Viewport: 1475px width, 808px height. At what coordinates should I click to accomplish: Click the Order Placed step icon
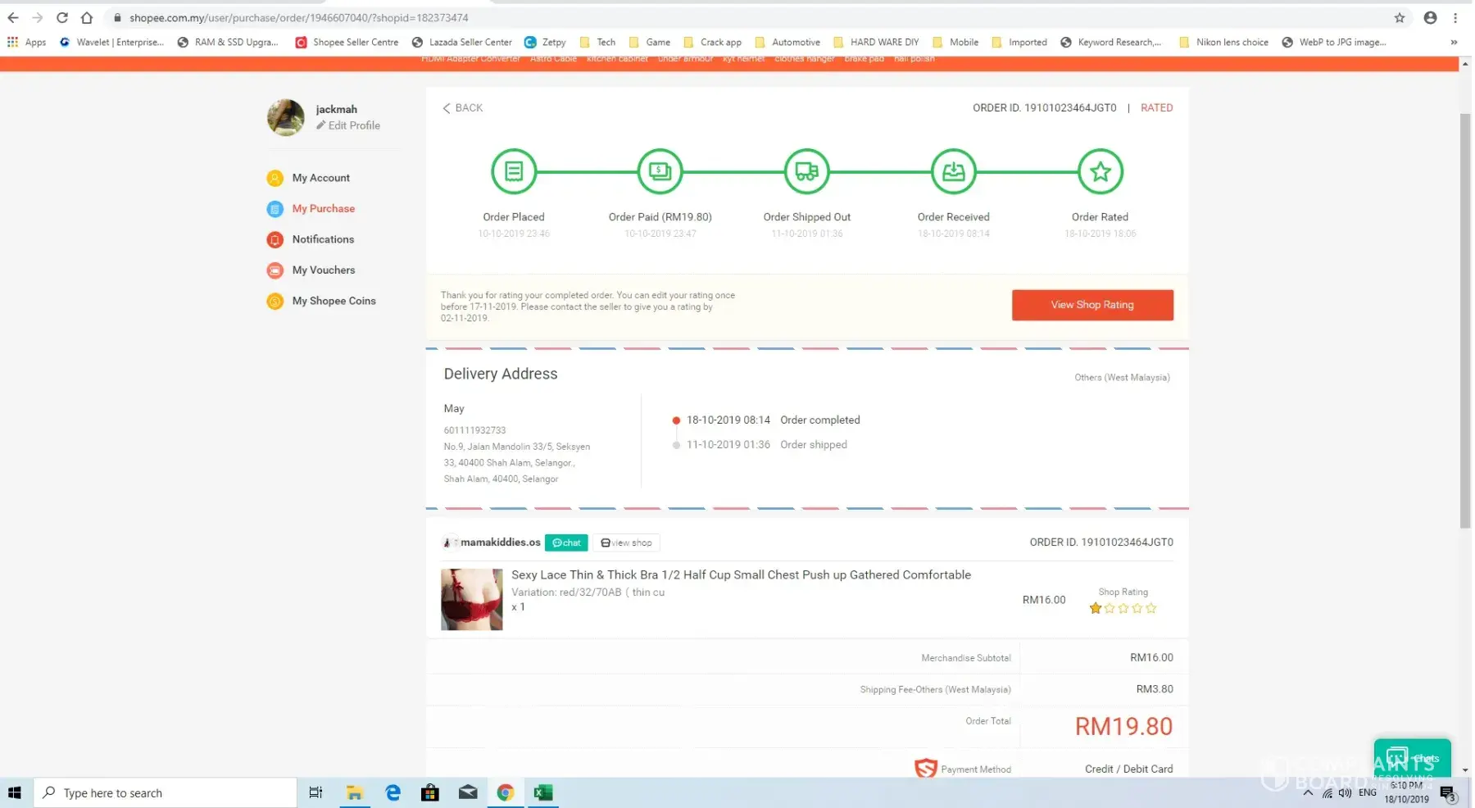pos(514,172)
